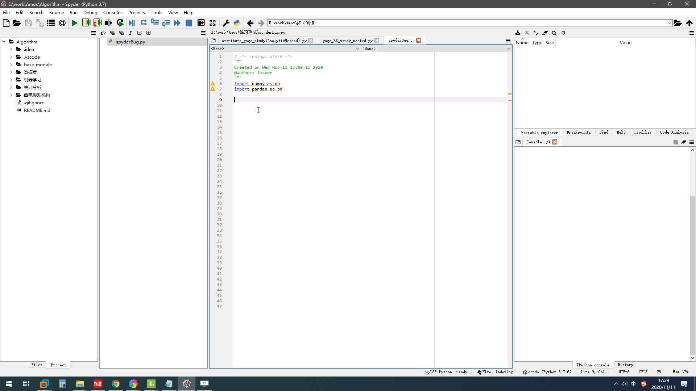696x391 pixels.
Task: Stop the debugging execution
Action: [x=188, y=22]
